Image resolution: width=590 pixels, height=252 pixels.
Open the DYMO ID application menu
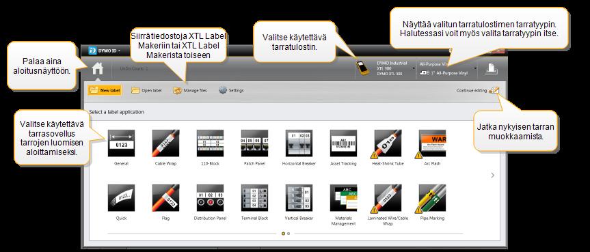(104, 51)
